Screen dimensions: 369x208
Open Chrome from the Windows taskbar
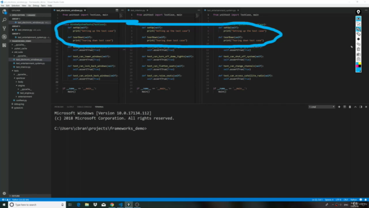112,205
